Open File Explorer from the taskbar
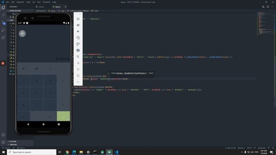The height and width of the screenshot is (155, 276). tap(81, 152)
